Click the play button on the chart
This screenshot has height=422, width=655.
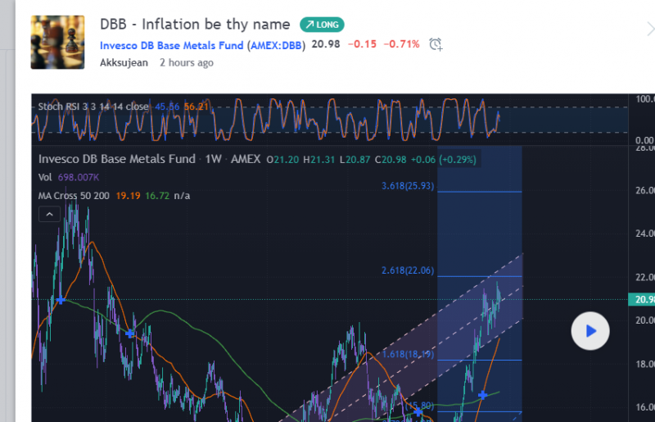pyautogui.click(x=589, y=331)
